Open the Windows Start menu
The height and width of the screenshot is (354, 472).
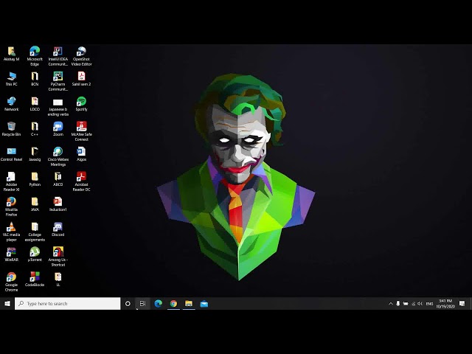click(7, 303)
